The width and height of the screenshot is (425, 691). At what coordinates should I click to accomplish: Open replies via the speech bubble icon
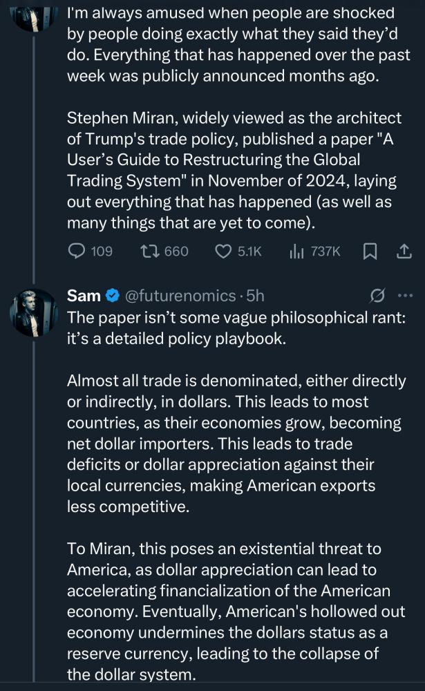(x=77, y=252)
